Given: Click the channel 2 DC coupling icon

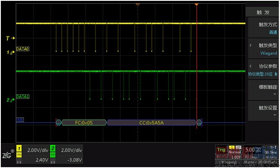Looking at the screenshot, I should (x=52, y=155).
